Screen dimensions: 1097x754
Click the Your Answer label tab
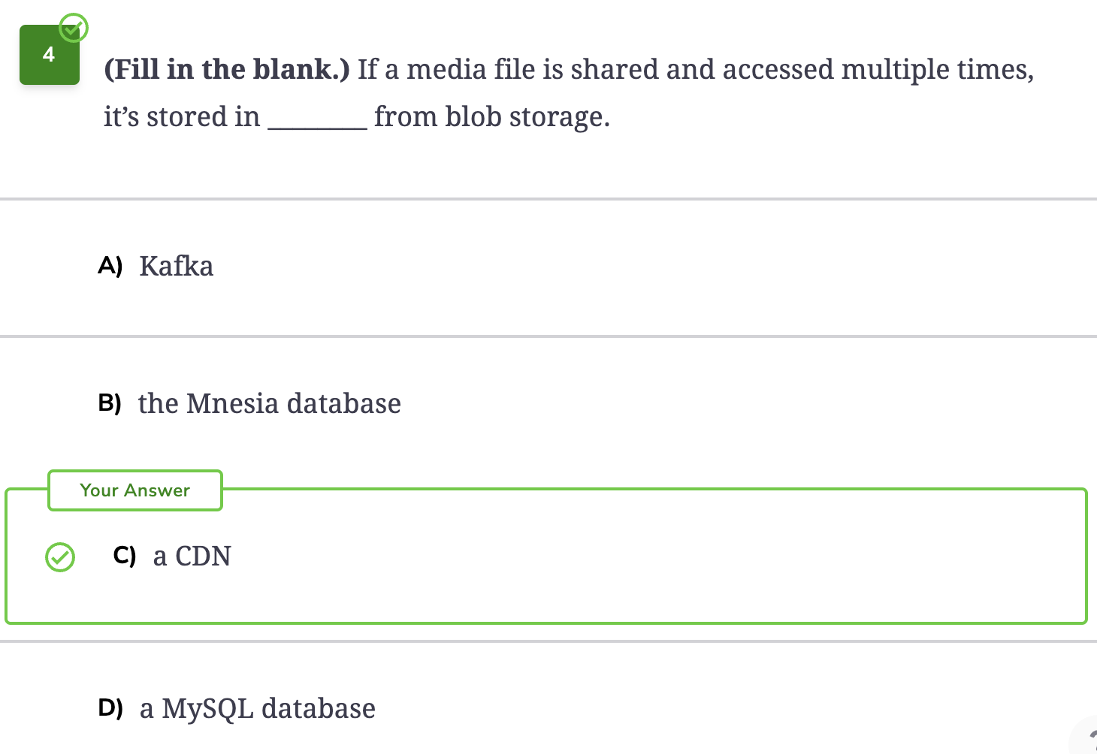coord(135,490)
